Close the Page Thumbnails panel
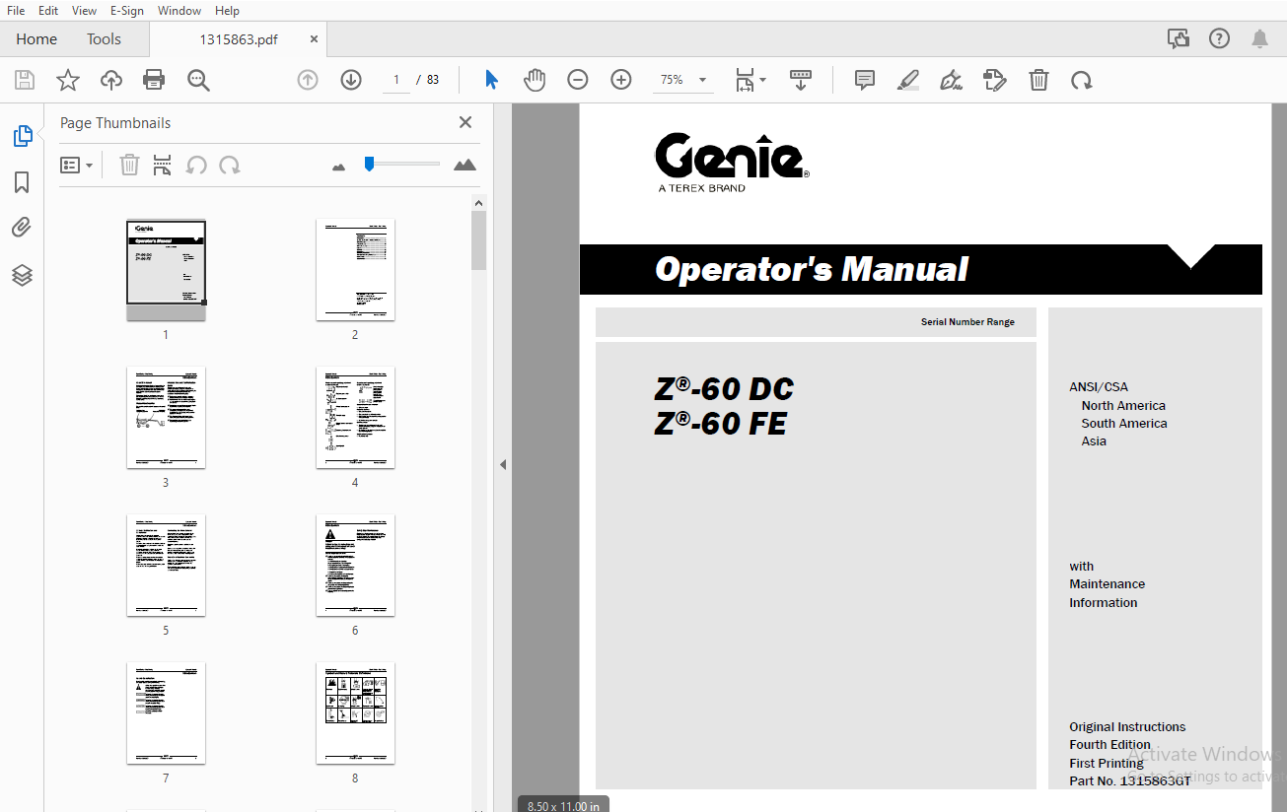The width and height of the screenshot is (1287, 812). pyautogui.click(x=465, y=122)
